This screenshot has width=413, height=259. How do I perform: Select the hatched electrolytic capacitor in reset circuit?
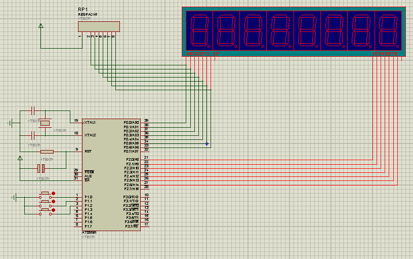(x=41, y=168)
